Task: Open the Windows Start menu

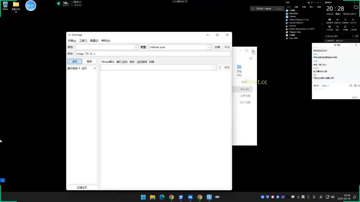Action: click(x=143, y=197)
